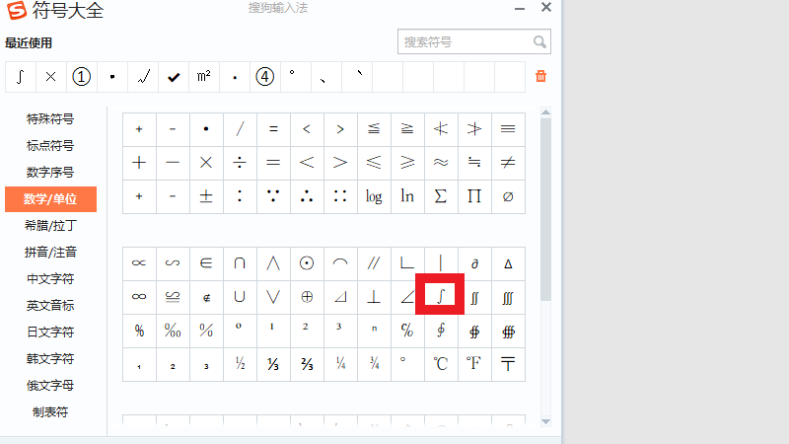The width and height of the screenshot is (789, 444).
Task: Click the integral symbol highlighted in red
Action: pos(440,296)
